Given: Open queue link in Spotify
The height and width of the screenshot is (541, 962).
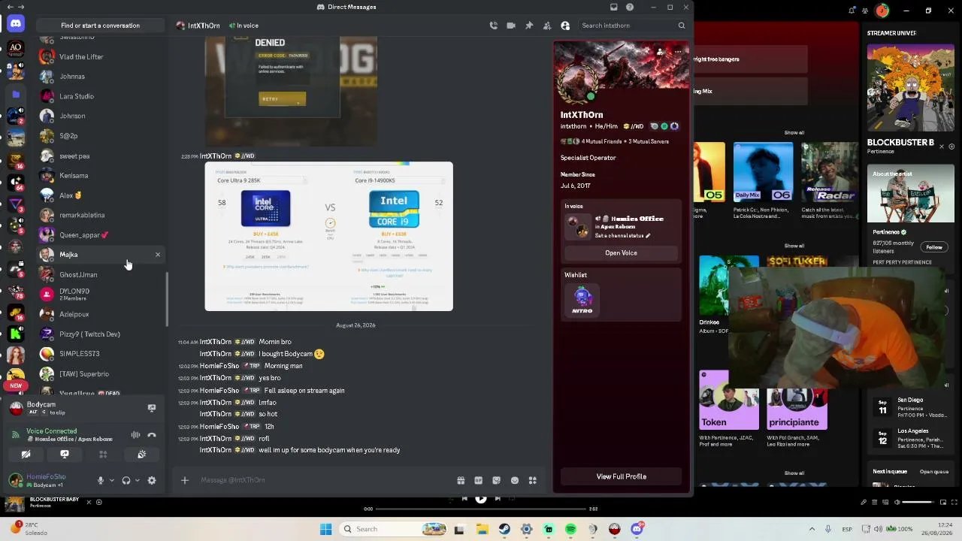Looking at the screenshot, I should [x=934, y=472].
